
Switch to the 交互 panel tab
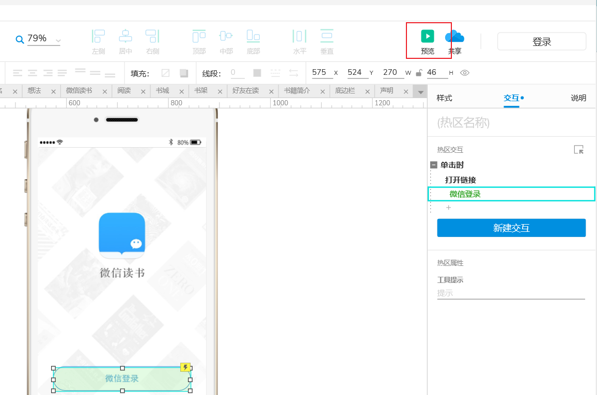pos(511,98)
